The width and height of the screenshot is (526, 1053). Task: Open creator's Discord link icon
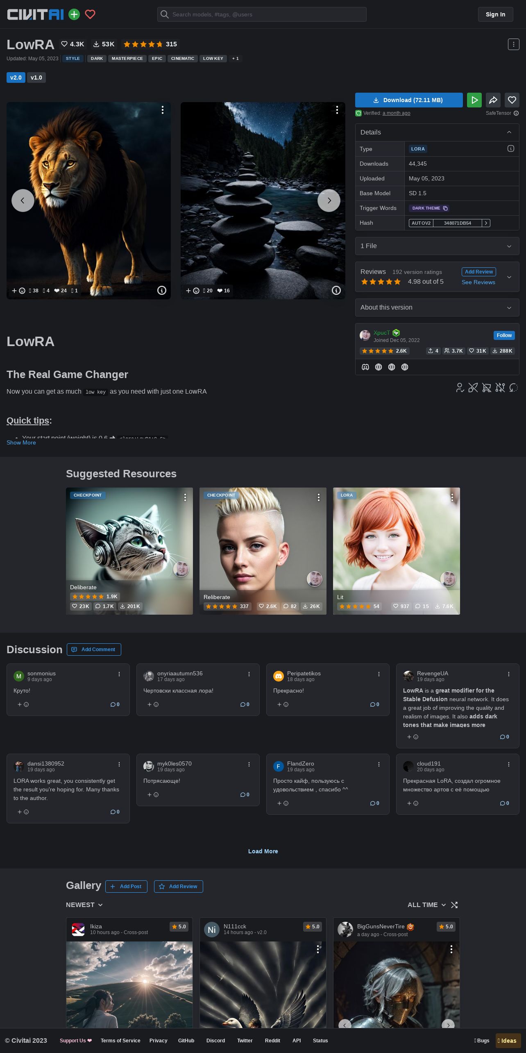click(365, 367)
